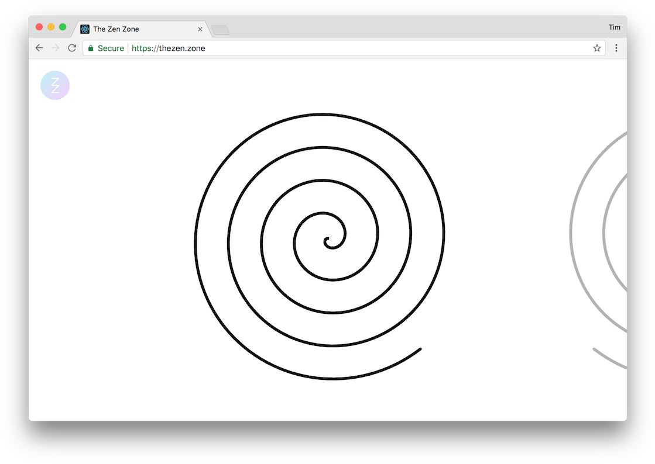Screen dimensions: 655x464
Task: Click the https://thezen.zone URL text
Action: (x=168, y=48)
